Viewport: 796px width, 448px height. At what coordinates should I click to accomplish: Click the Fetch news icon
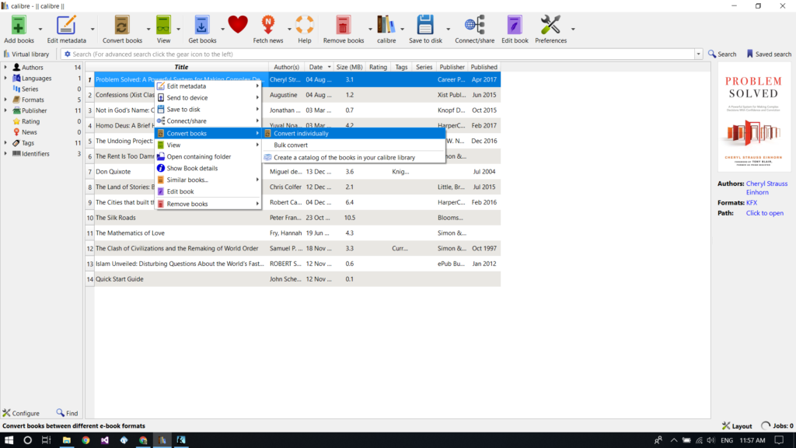pos(268,26)
